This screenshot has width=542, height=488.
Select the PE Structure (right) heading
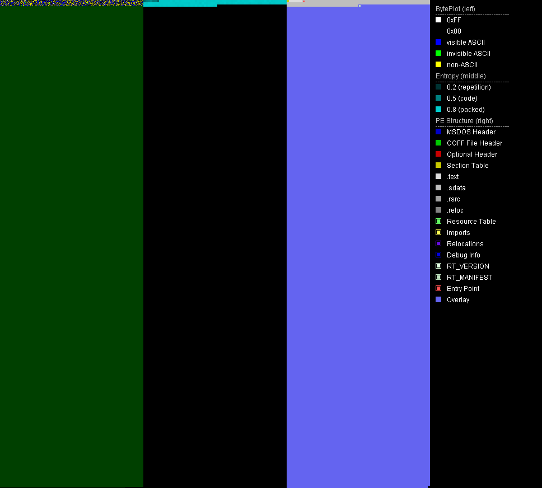[464, 121]
